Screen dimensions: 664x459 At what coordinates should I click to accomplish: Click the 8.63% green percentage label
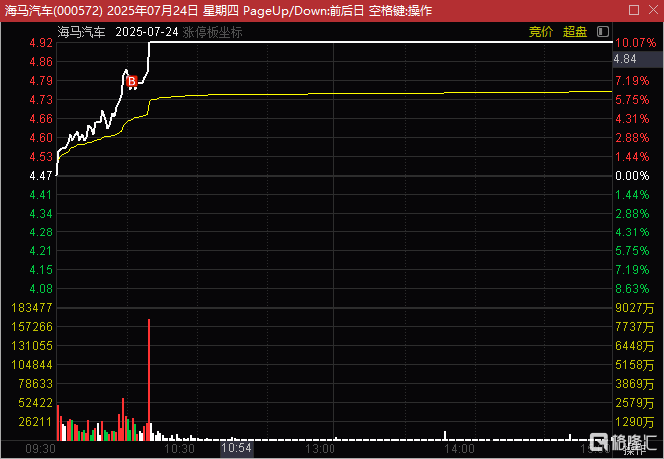(x=632, y=289)
